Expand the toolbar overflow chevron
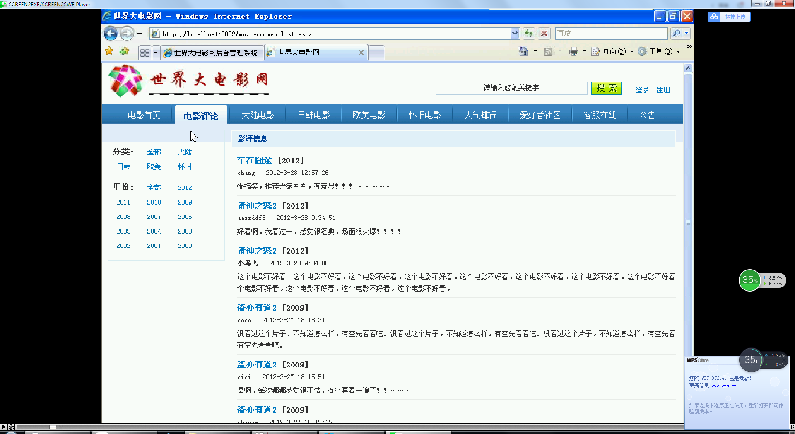Screen dimensions: 795x434 click(689, 46)
